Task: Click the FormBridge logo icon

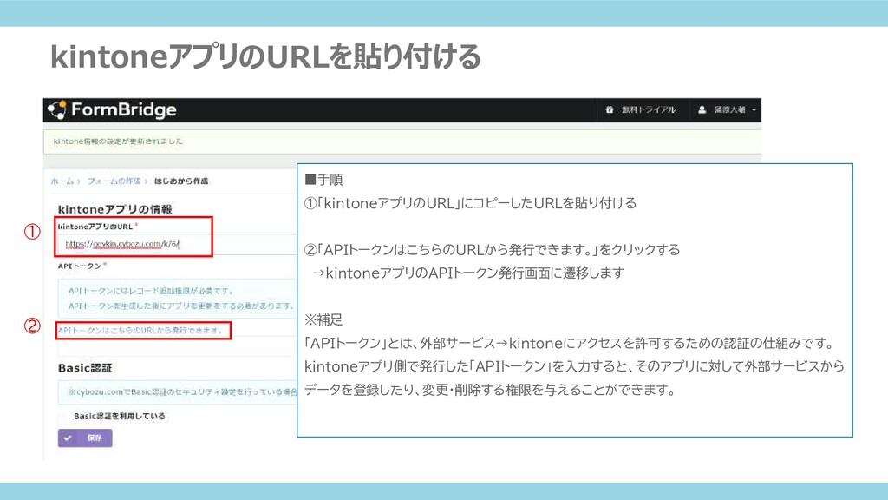Action: [x=56, y=110]
